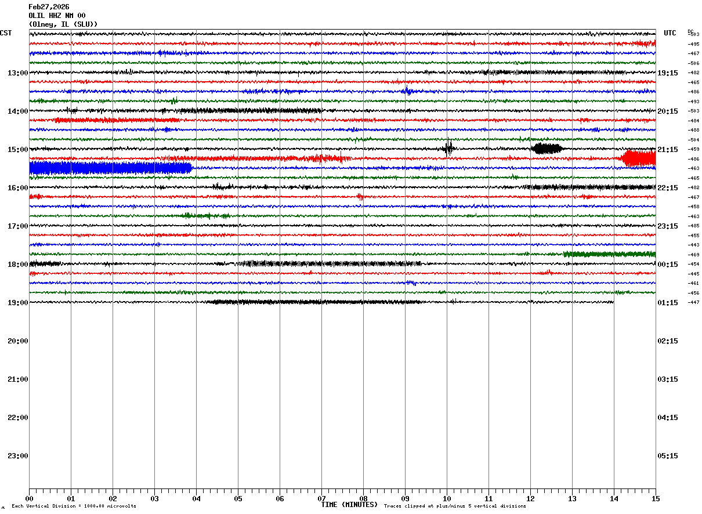Screen dimensions: 702x514
Task: Select the 23:00 CST time label
Action: pyautogui.click(x=18, y=456)
